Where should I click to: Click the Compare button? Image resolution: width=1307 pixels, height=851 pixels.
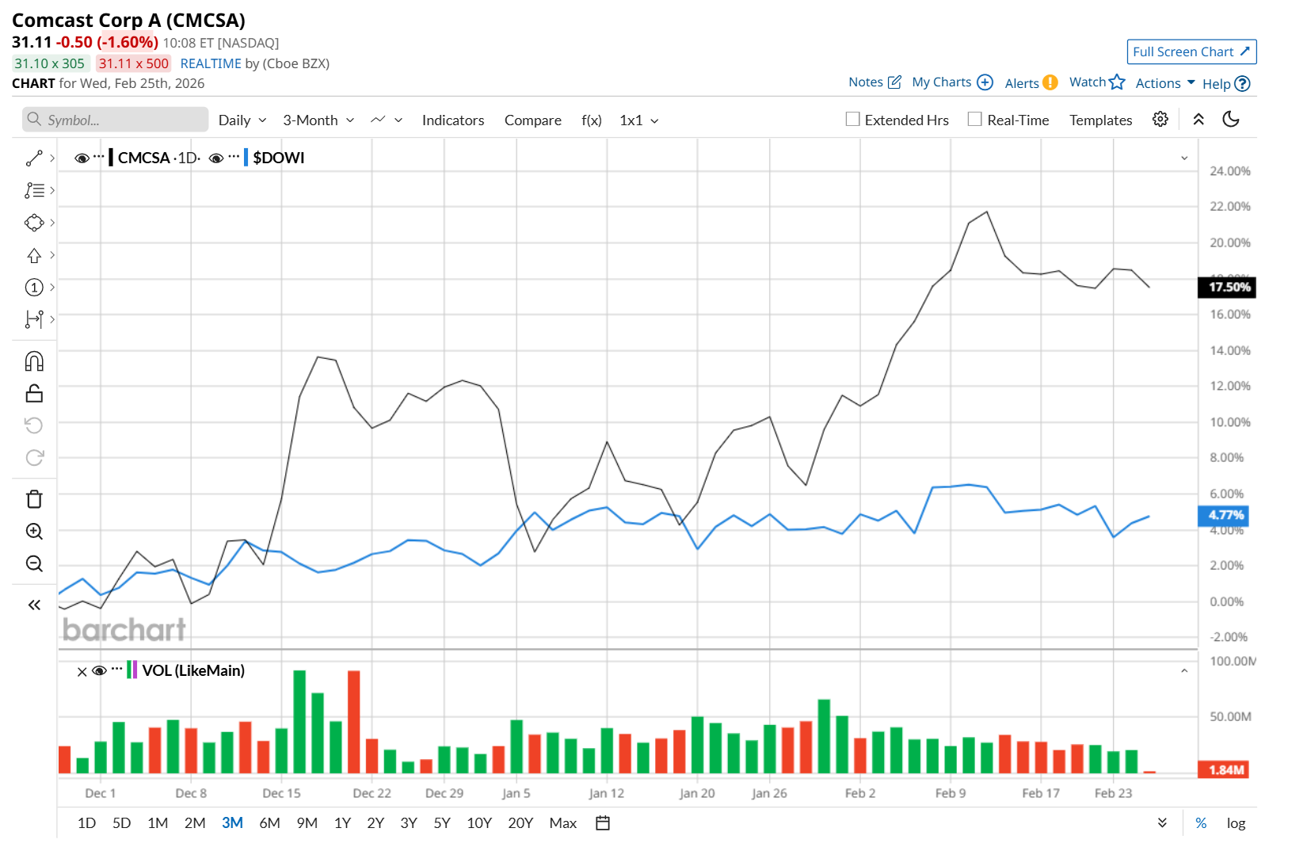[x=533, y=120]
